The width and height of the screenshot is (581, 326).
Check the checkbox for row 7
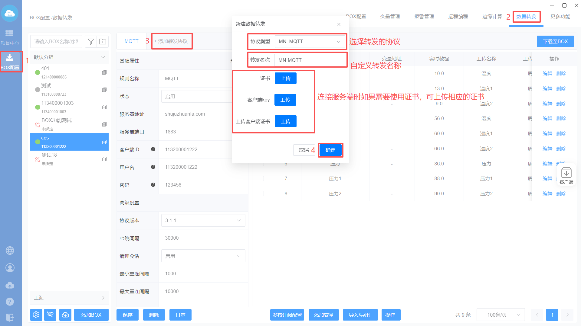pyautogui.click(x=261, y=179)
